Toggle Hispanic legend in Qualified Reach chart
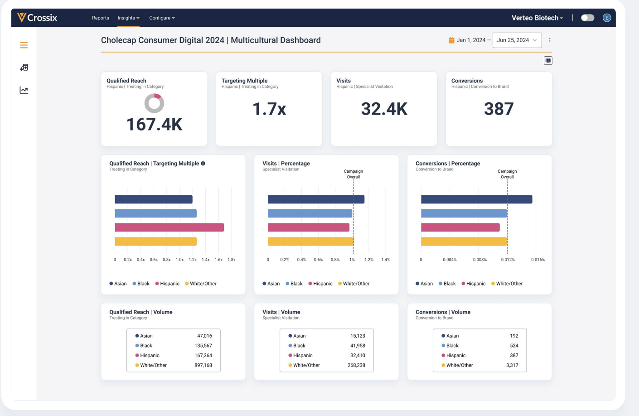639x416 pixels. point(167,284)
